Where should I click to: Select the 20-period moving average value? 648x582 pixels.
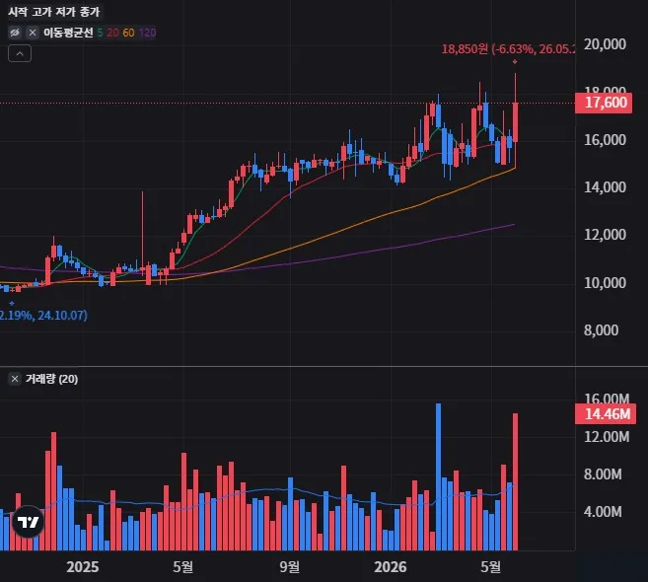112,33
